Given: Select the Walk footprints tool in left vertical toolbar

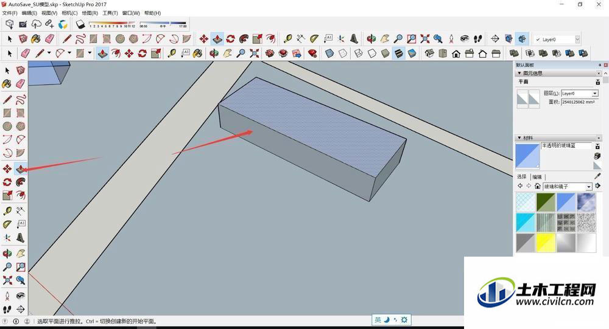Looking at the screenshot, I should (7, 309).
